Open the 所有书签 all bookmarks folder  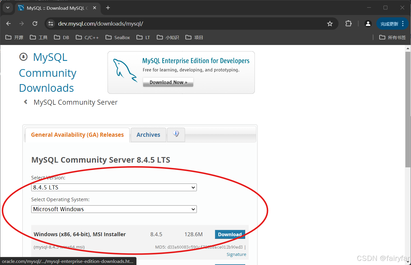point(392,37)
